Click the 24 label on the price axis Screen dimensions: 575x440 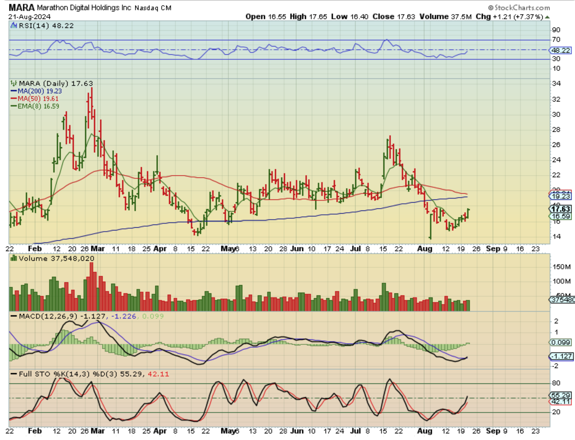pyautogui.click(x=556, y=160)
